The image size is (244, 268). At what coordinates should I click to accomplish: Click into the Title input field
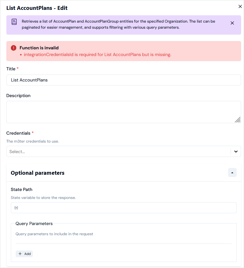pyautogui.click(x=124, y=80)
